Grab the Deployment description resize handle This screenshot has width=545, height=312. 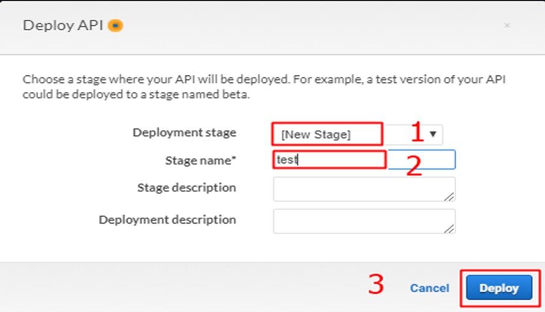(x=450, y=228)
